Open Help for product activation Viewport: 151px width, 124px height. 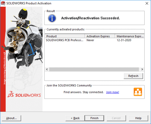tap(138, 118)
